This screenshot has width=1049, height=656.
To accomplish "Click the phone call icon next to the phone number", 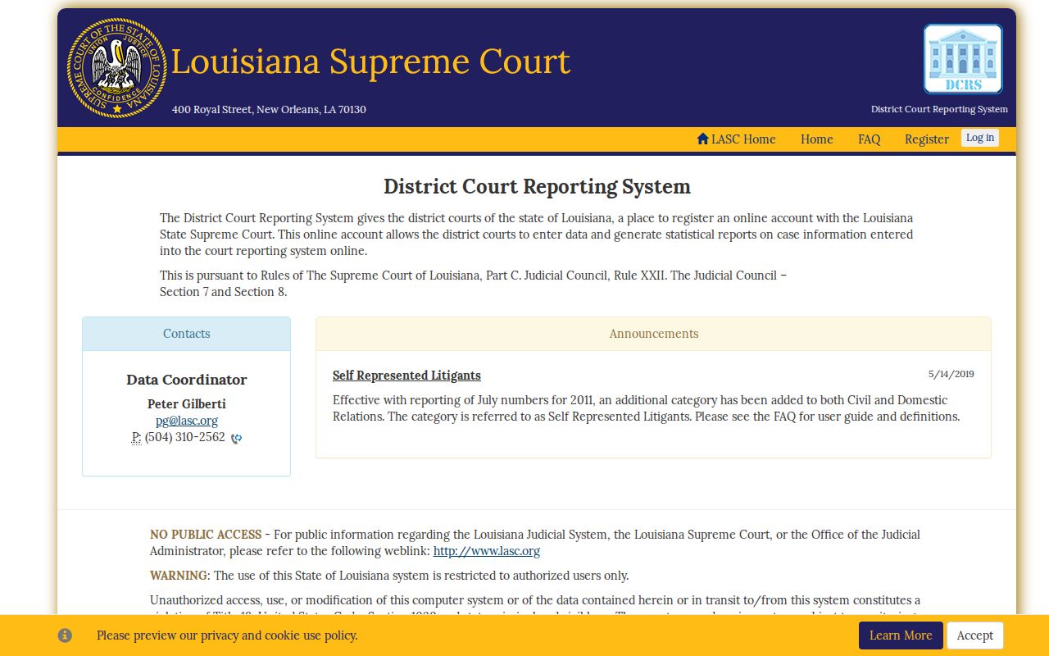I will pos(236,439).
